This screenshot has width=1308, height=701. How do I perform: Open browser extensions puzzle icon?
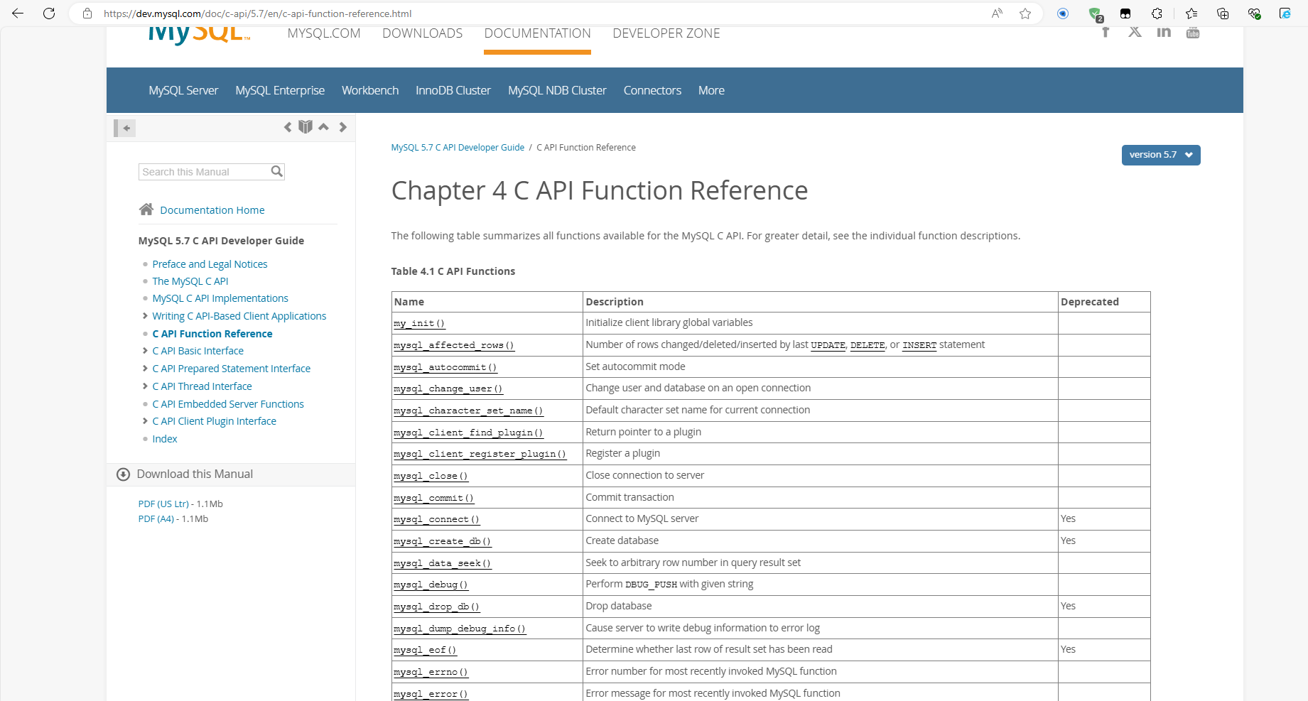point(1157,13)
